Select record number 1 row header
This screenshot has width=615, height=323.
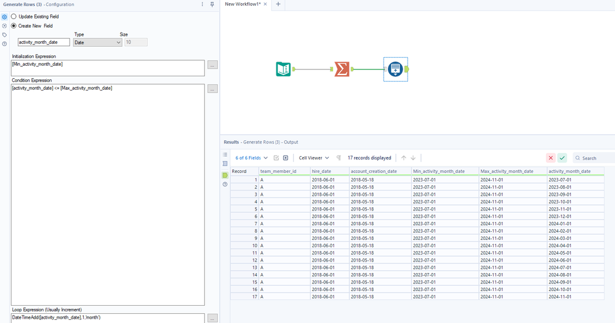[x=244, y=180]
